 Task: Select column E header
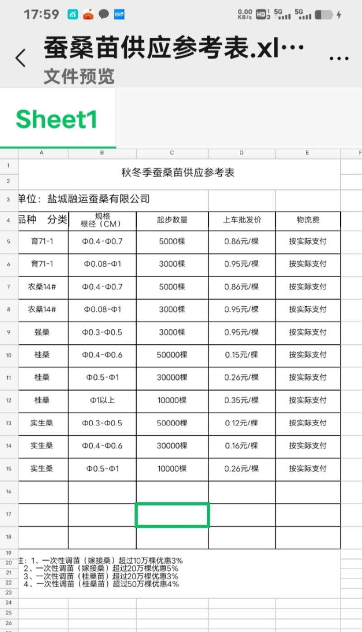[308, 153]
